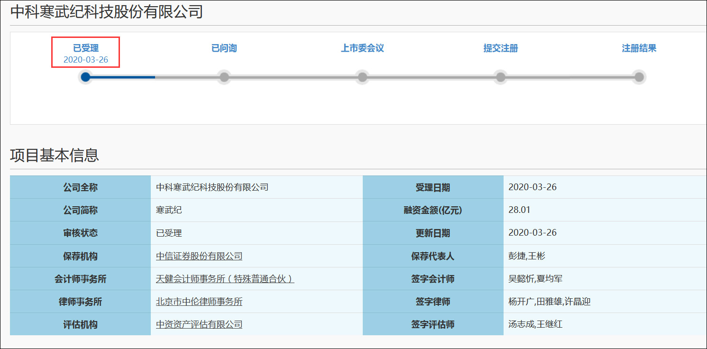The width and height of the screenshot is (707, 349).
Task: Click the 已受理 stage label
Action: [86, 48]
